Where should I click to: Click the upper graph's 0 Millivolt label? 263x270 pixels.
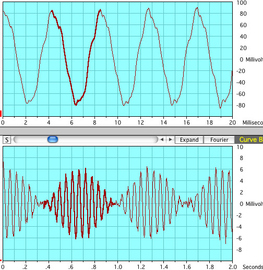tap(251, 59)
